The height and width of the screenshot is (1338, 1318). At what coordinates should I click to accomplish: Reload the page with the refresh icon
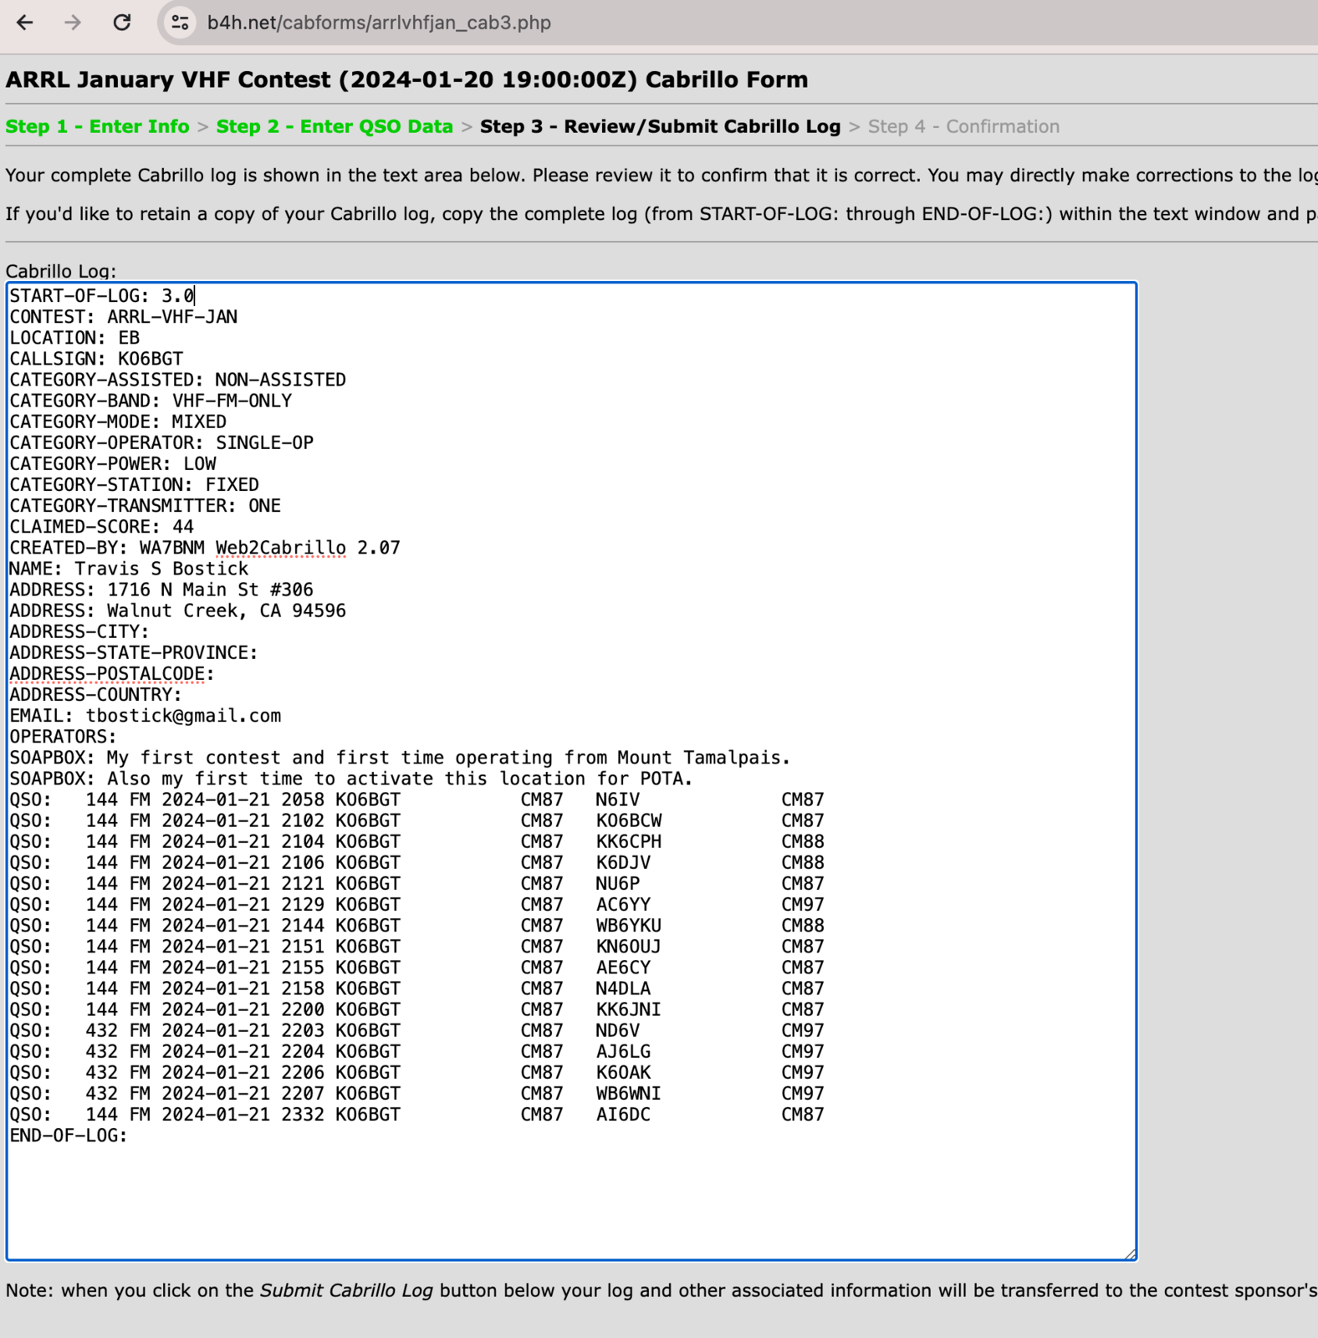click(x=122, y=23)
